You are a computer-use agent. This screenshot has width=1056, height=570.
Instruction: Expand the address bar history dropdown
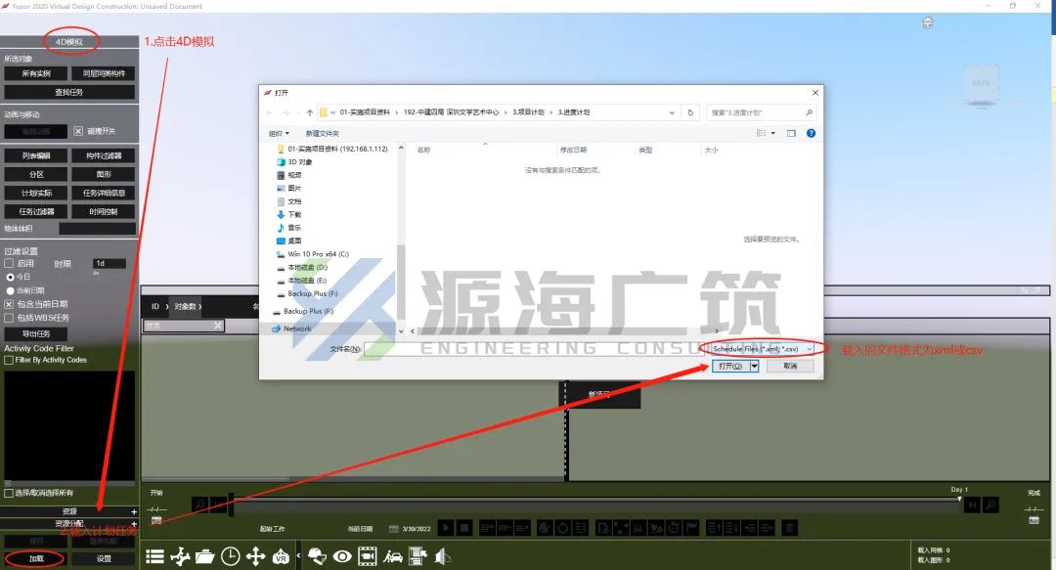pos(672,112)
